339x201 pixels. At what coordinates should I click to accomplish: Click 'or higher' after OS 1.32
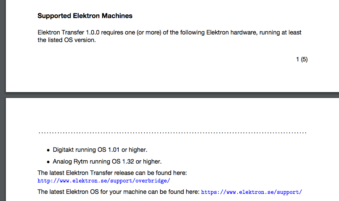tap(149, 161)
